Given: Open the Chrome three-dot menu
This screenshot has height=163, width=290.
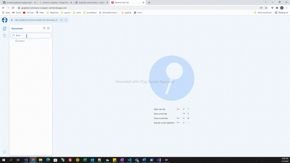Looking at the screenshot, I should coord(286,8).
